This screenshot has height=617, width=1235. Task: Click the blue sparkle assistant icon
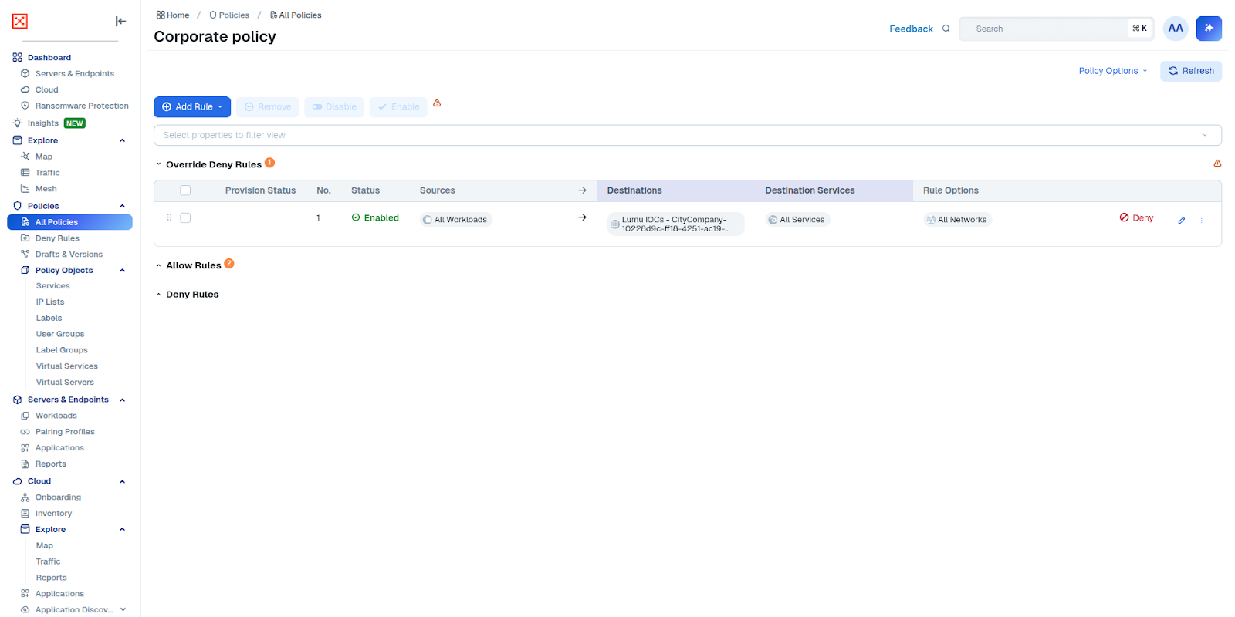point(1209,29)
